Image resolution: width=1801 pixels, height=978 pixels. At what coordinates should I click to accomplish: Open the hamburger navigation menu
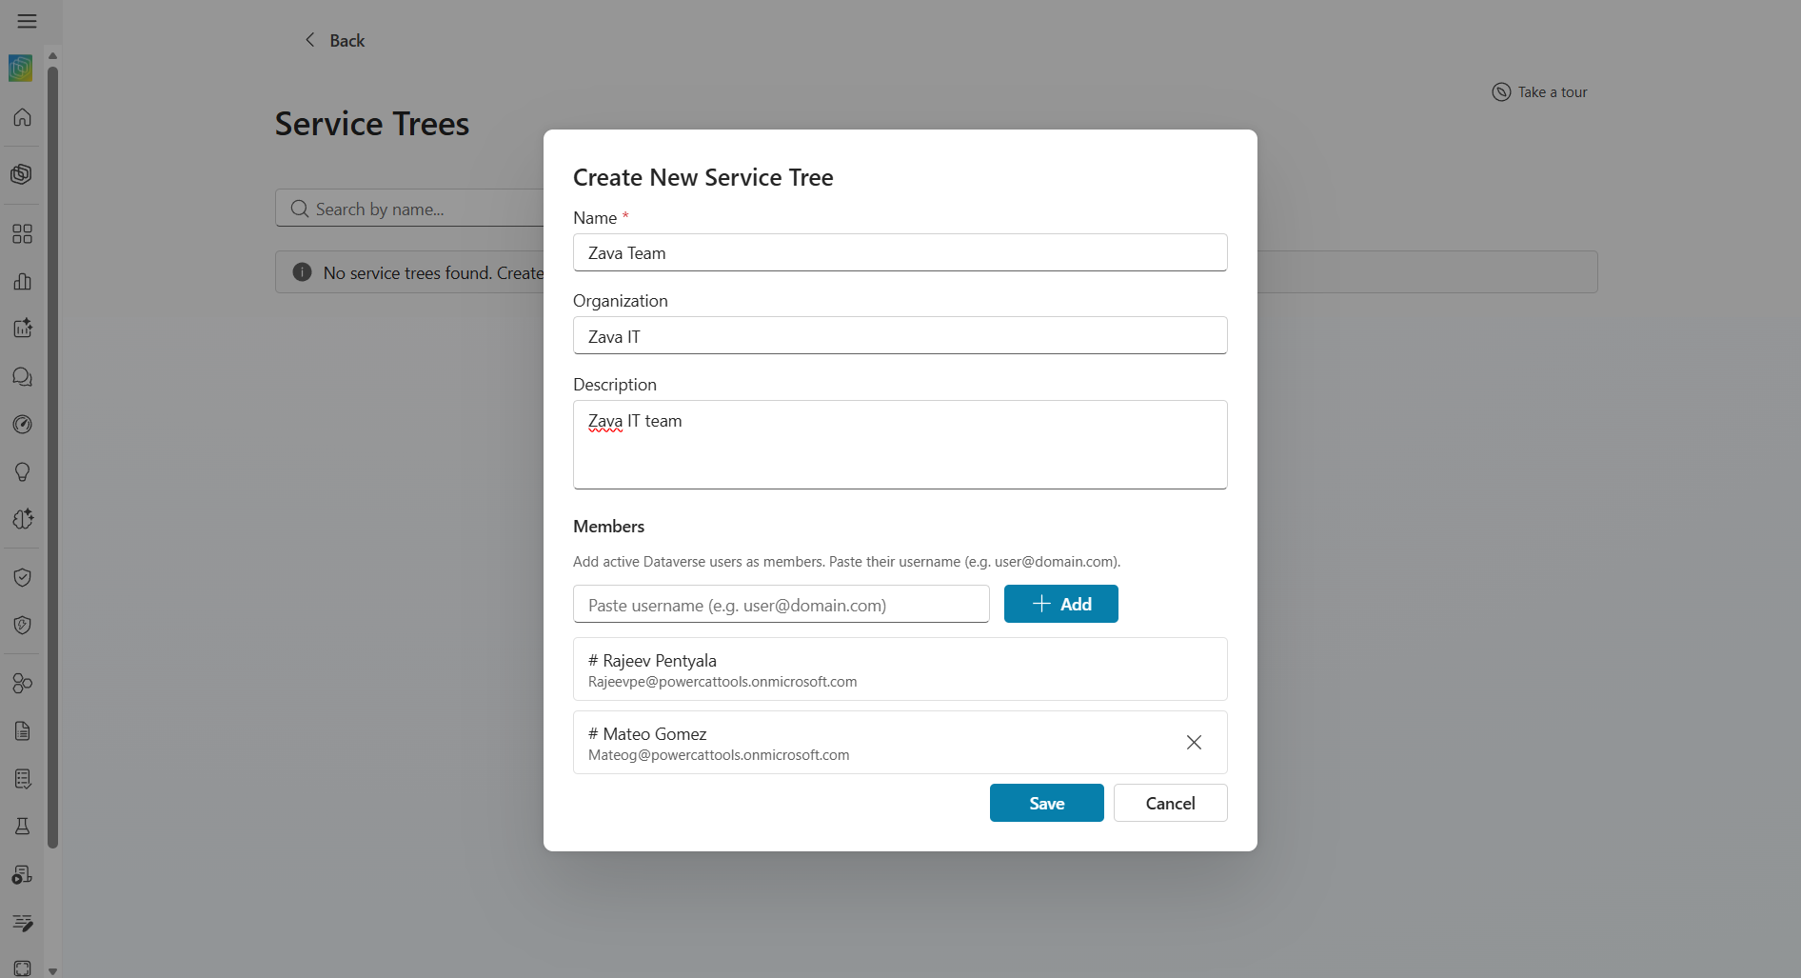coord(27,21)
